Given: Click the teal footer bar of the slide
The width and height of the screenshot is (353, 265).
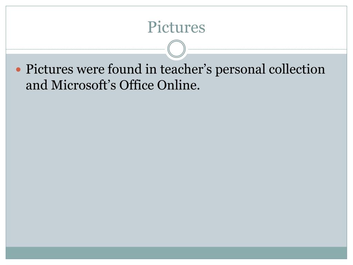Looking at the screenshot, I should (176, 253).
